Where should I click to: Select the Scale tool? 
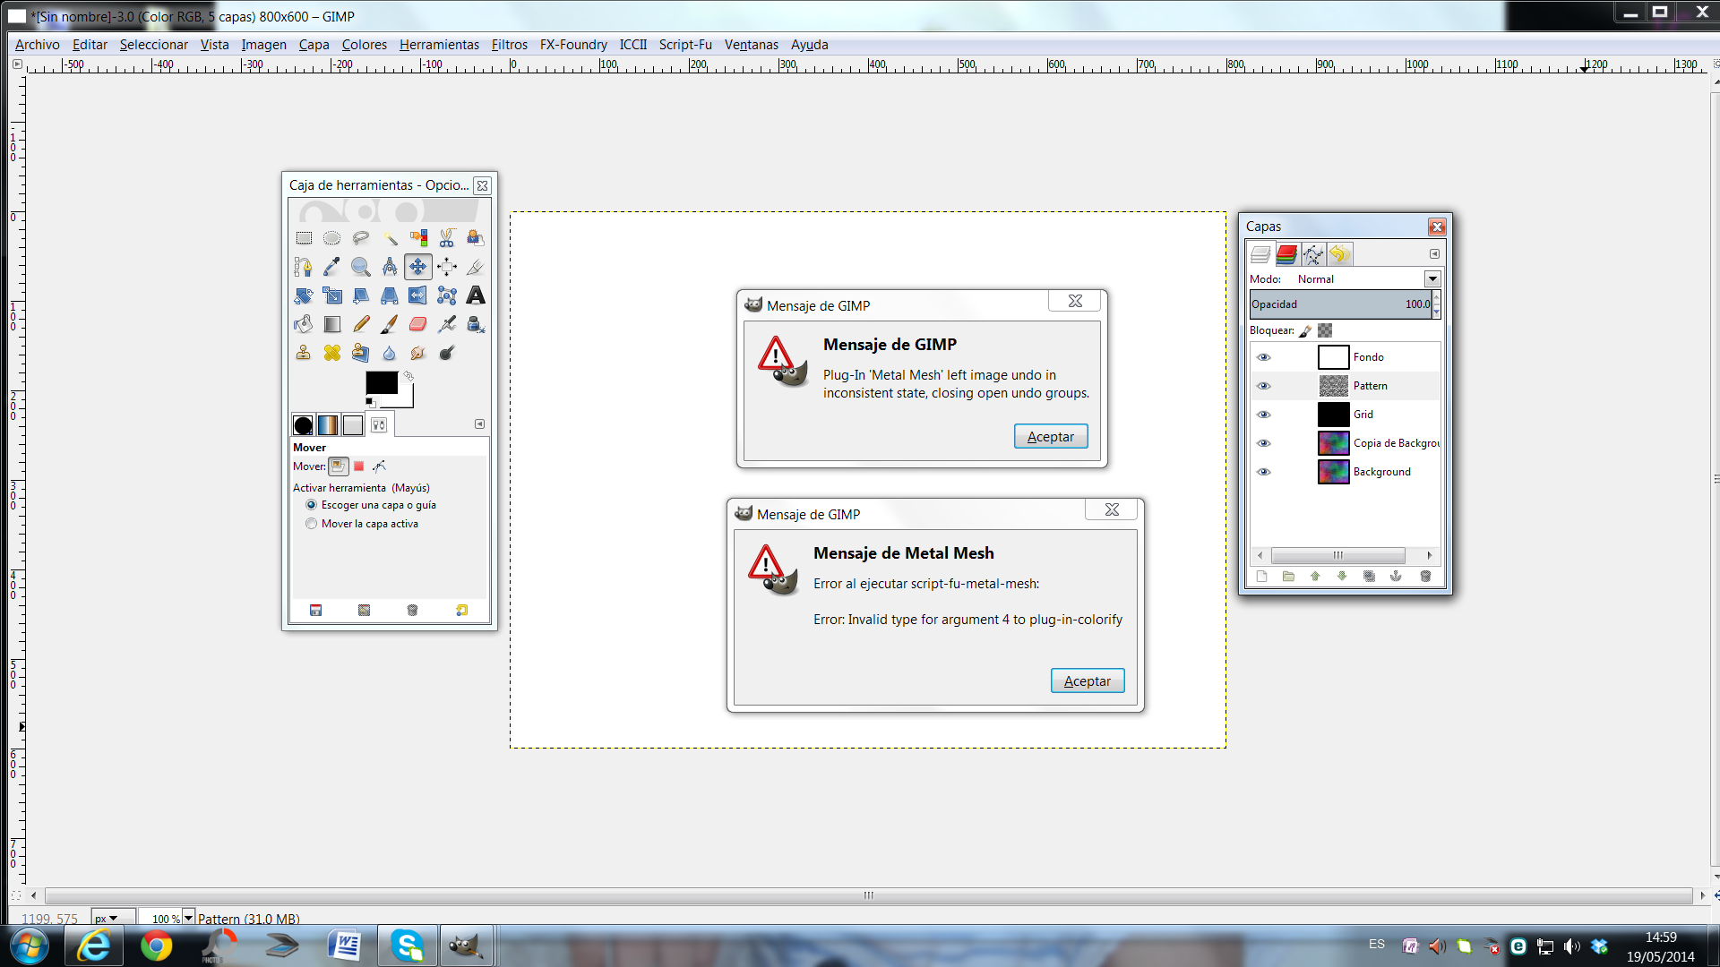pos(332,295)
